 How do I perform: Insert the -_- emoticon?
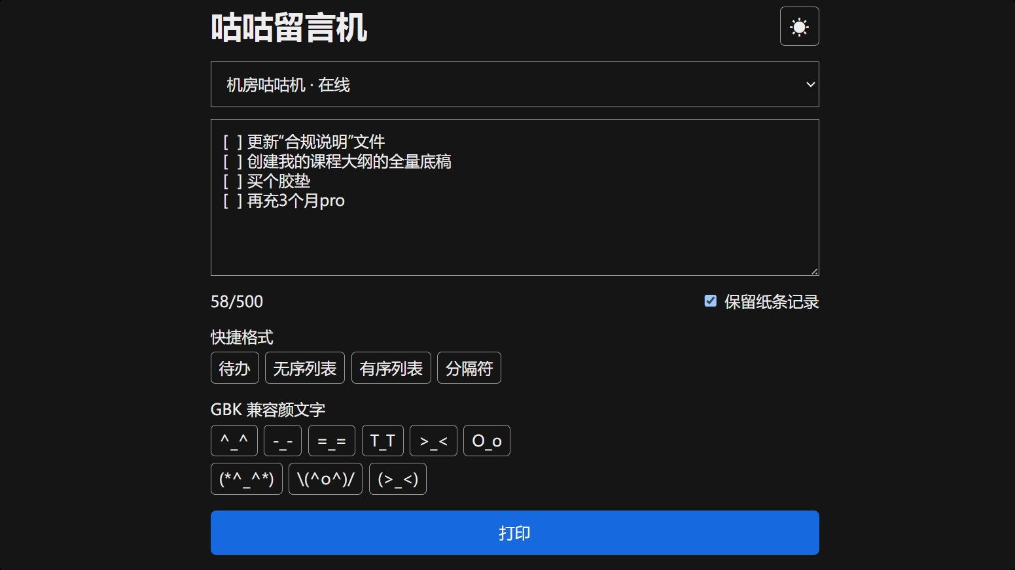click(x=282, y=441)
